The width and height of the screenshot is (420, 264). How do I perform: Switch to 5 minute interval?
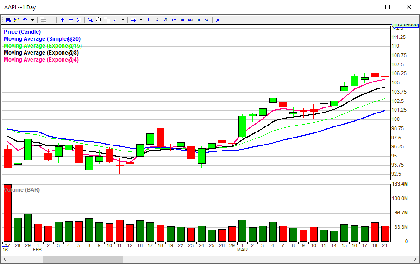coord(165,20)
